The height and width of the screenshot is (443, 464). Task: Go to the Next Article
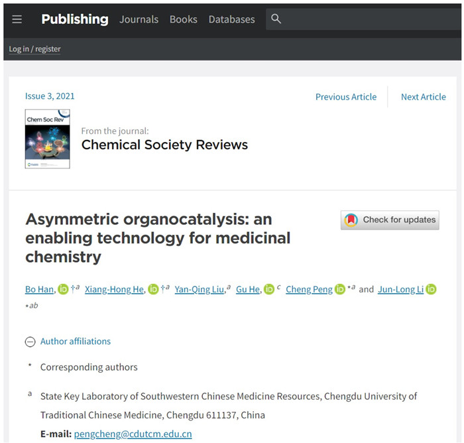pos(423,97)
